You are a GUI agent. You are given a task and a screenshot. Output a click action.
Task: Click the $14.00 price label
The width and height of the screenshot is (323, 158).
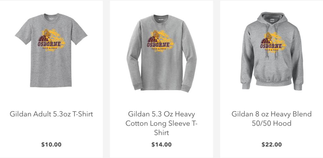click(x=161, y=144)
